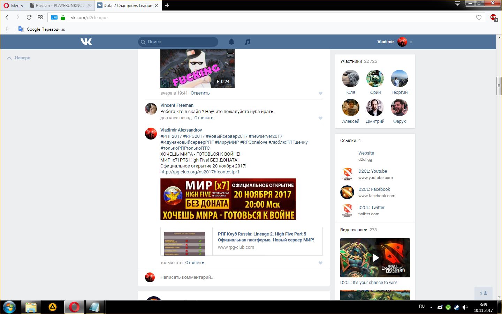Click Ответить under Vincent Freeman's comment
502x314 pixels.
(x=204, y=118)
